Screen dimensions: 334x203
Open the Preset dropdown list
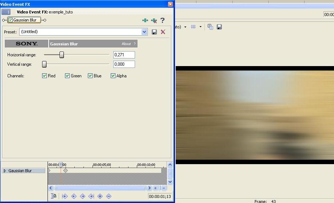pos(144,32)
